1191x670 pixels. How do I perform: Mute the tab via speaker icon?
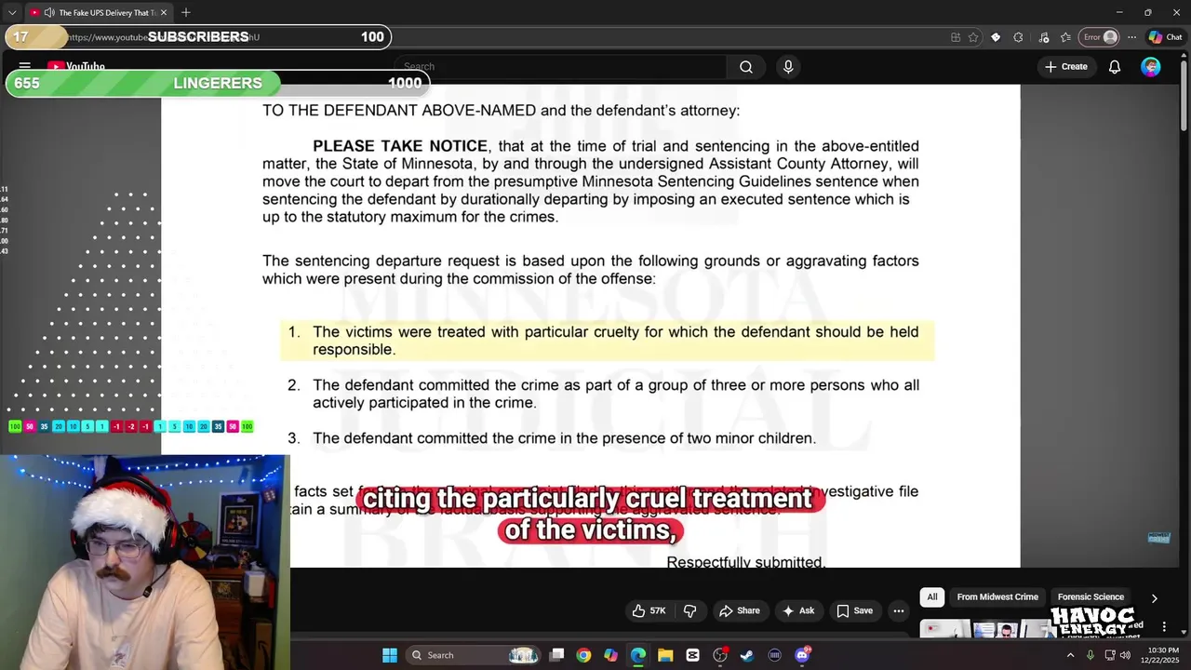(48, 12)
